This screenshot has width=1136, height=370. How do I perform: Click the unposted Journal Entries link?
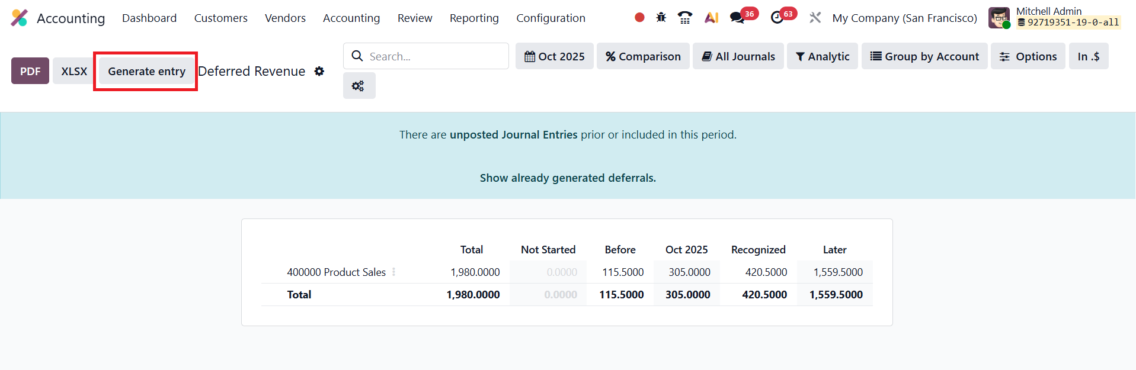click(x=513, y=135)
